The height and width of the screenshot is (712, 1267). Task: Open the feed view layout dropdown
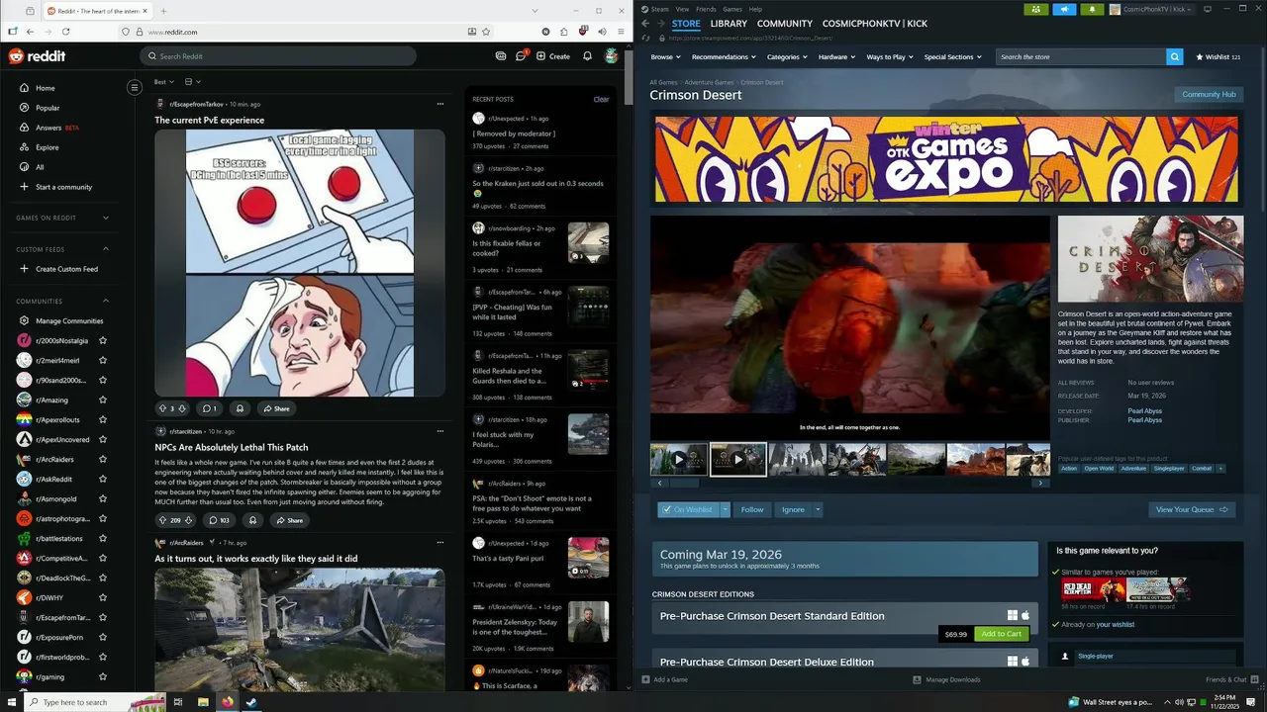tap(192, 81)
